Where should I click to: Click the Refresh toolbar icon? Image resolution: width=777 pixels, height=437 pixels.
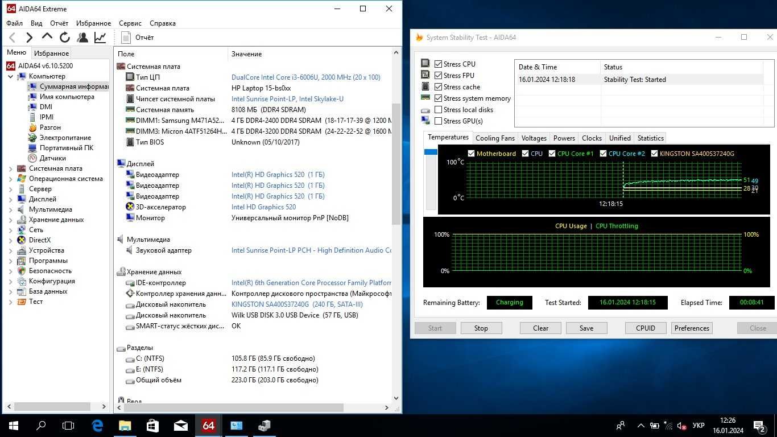(x=65, y=38)
